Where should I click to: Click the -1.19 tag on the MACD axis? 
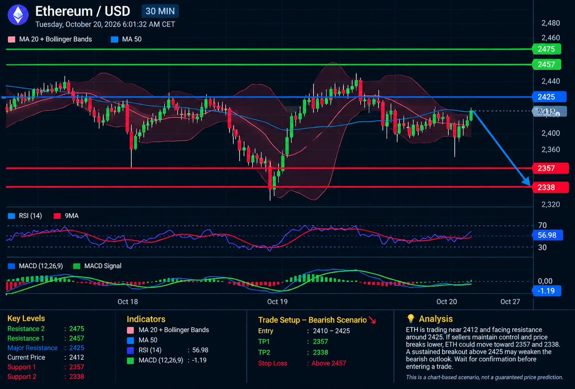(547, 290)
